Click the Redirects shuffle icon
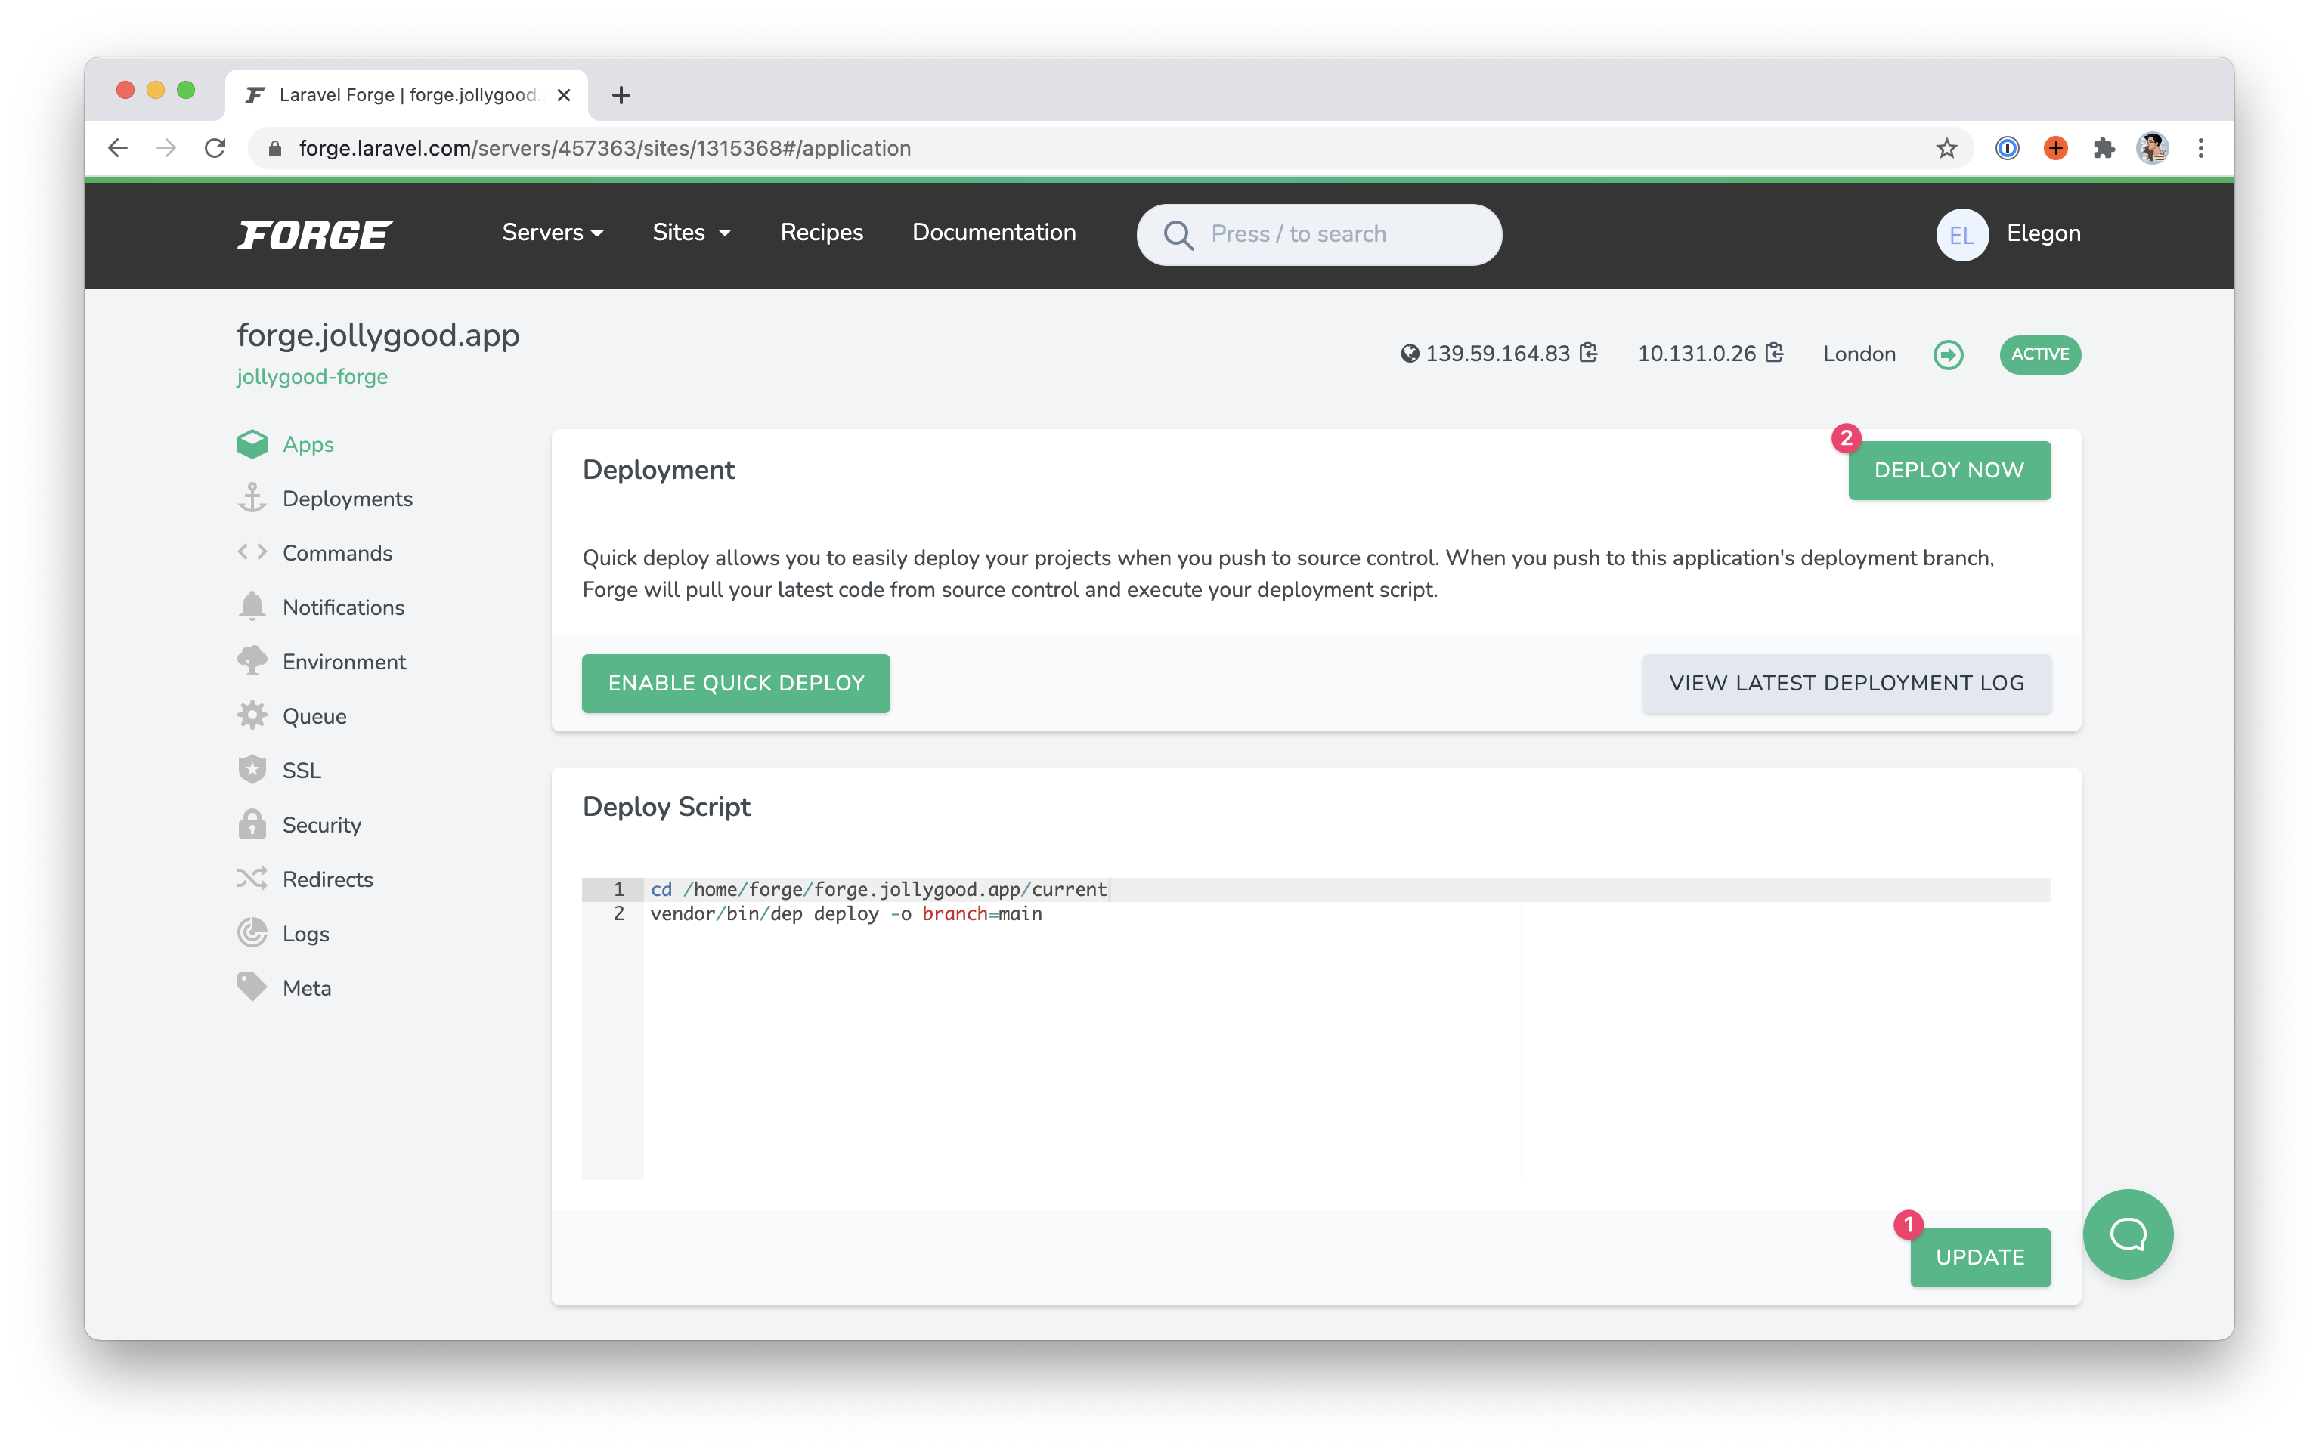This screenshot has width=2319, height=1452. (252, 879)
